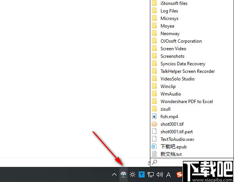Select the shot0001.tif.part file
Image resolution: width=234 pixels, height=182 pixels.
pyautogui.click(x=176, y=132)
